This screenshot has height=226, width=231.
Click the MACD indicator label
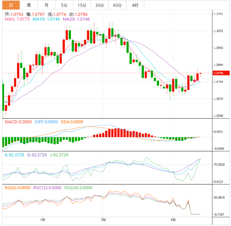(x=19, y=122)
